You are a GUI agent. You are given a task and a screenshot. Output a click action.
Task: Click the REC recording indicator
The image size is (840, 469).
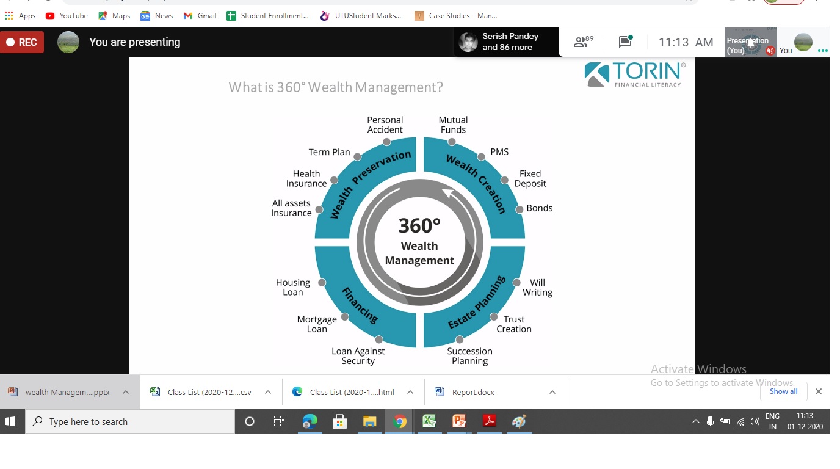[22, 42]
